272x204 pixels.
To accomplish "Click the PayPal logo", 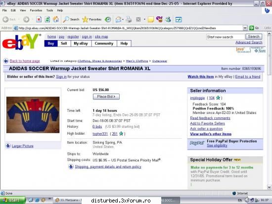I will click(197, 143).
